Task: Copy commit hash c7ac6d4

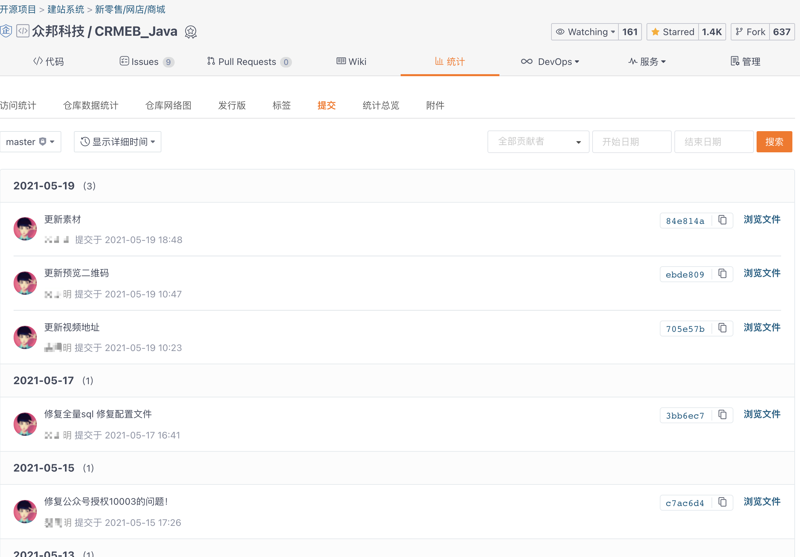Action: pos(722,502)
